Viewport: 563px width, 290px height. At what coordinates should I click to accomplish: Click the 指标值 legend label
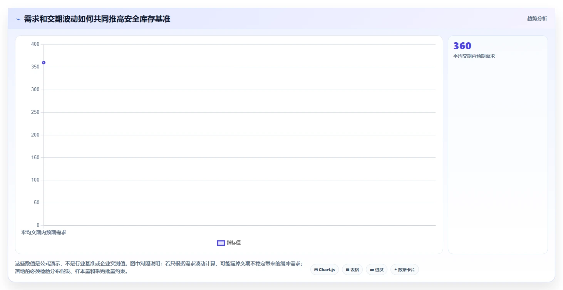234,243
